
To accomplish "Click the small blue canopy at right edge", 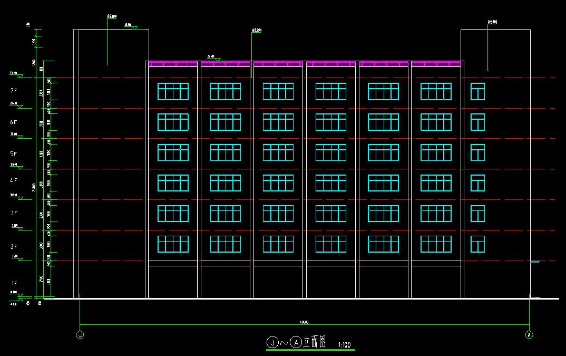I will point(535,261).
